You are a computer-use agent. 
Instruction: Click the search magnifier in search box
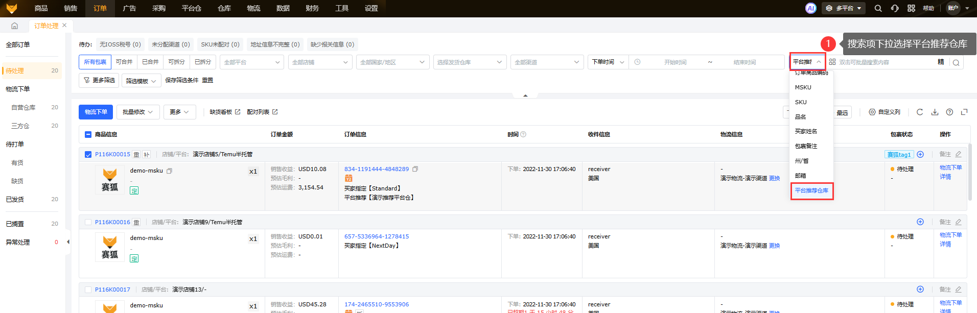(956, 62)
